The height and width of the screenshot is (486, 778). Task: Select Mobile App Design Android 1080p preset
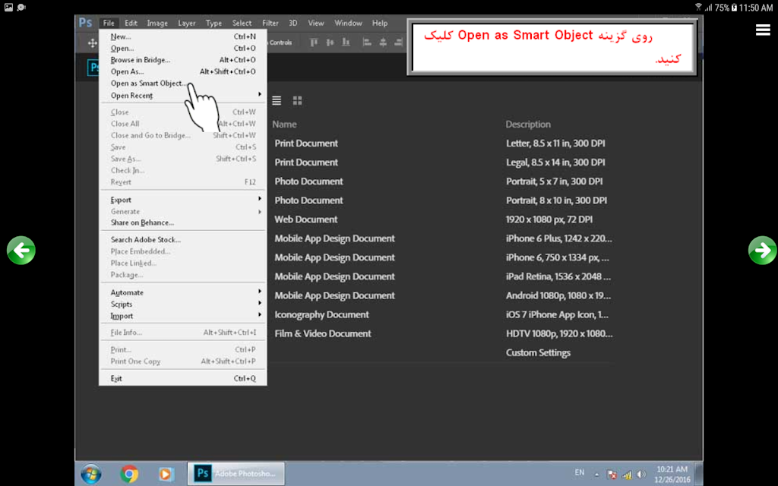444,295
